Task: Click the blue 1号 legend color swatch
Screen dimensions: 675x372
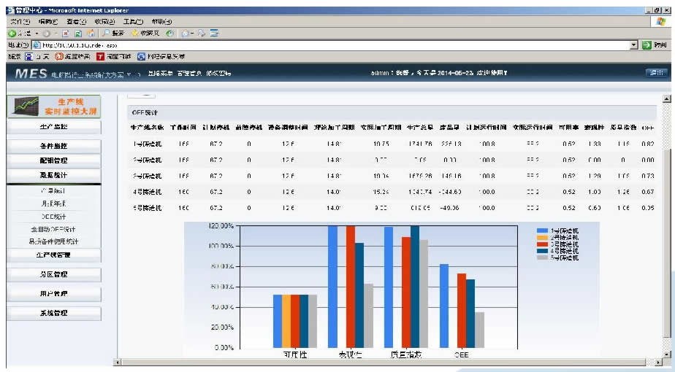Action: (x=542, y=231)
